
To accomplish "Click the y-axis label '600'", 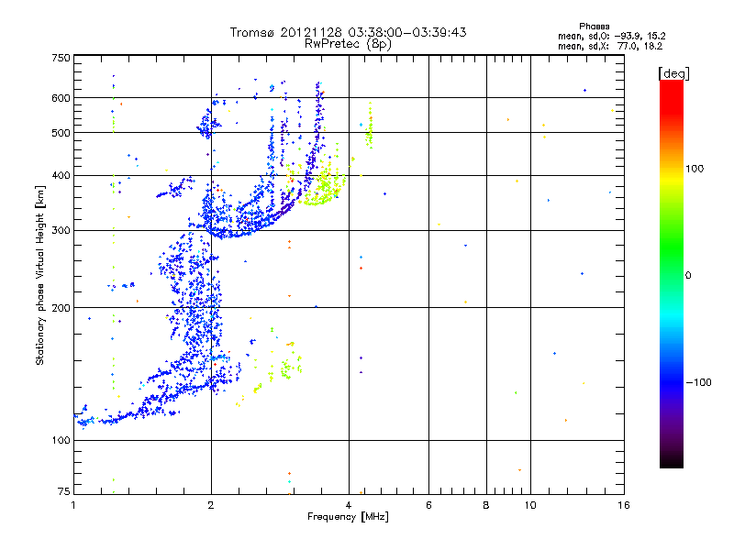I will coord(61,98).
